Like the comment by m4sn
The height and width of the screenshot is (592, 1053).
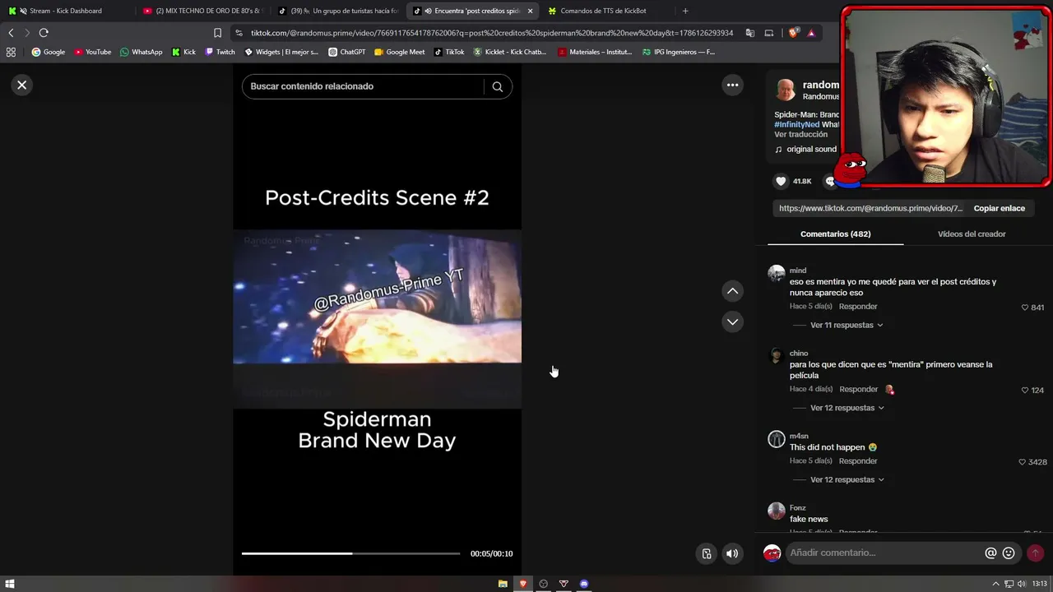point(1022,462)
